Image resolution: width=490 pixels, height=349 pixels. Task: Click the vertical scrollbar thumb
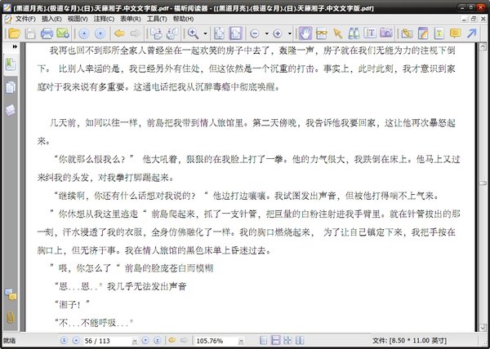click(x=483, y=183)
